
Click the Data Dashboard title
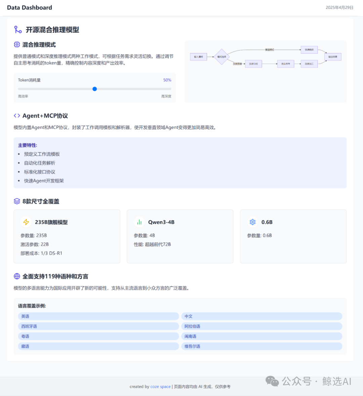[30, 8]
